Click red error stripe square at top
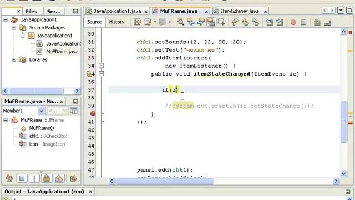 (x=350, y=33)
